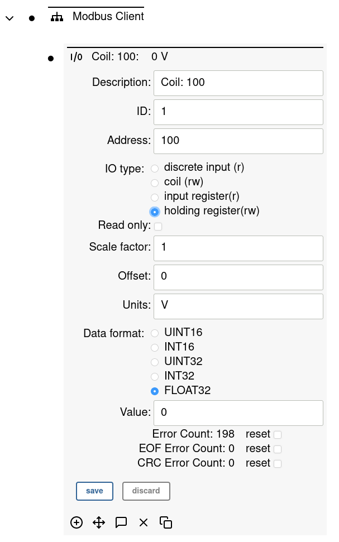Check reset for EOF Error Count
Viewport: 339px width, 542px height.
click(278, 449)
